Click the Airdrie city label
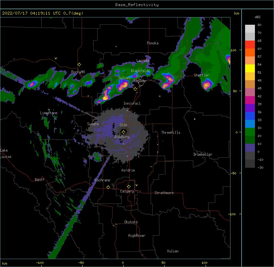 pyautogui.click(x=128, y=170)
